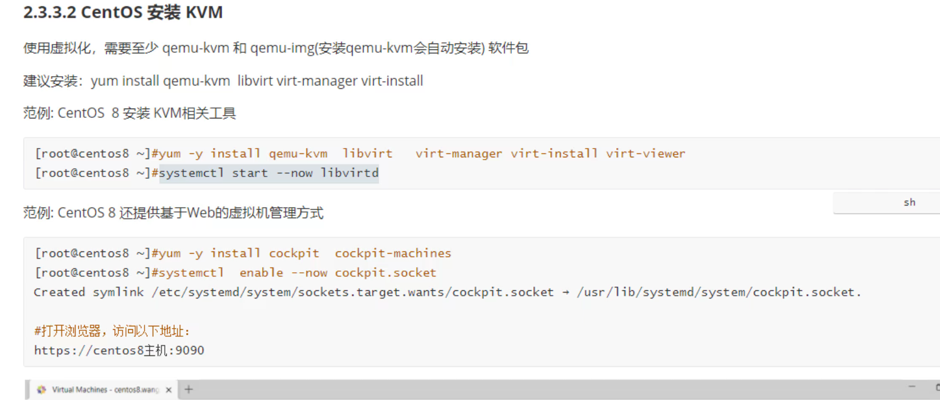This screenshot has height=400, width=940.
Task: Click 'virt-viewer' in the yum install command
Action: tap(645, 154)
